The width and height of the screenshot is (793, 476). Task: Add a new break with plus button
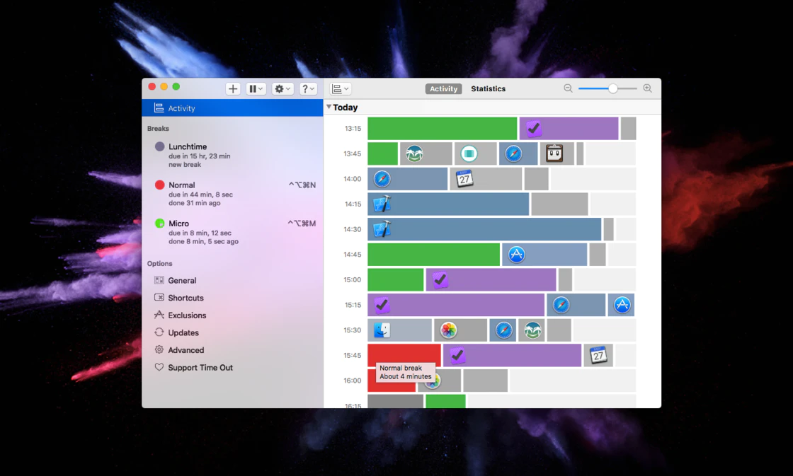[x=233, y=89]
